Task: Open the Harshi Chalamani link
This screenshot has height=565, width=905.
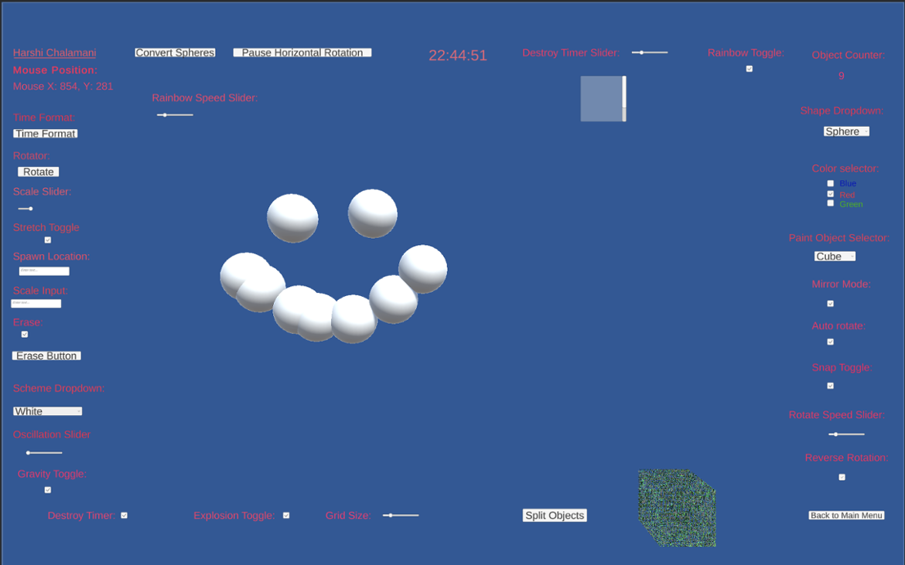Action: point(54,53)
